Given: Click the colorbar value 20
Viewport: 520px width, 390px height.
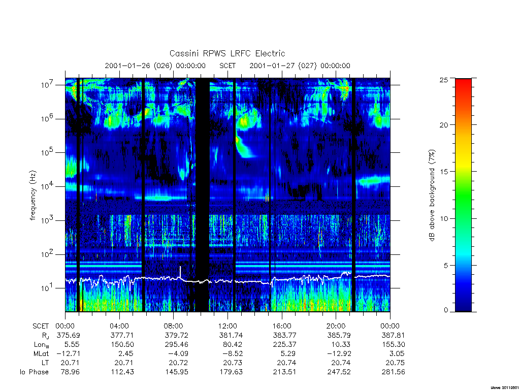Looking at the screenshot, I should point(444,125).
